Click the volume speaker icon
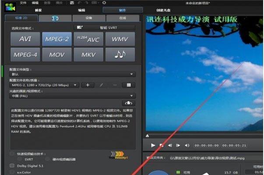This screenshot has width=264, height=175. point(187,145)
